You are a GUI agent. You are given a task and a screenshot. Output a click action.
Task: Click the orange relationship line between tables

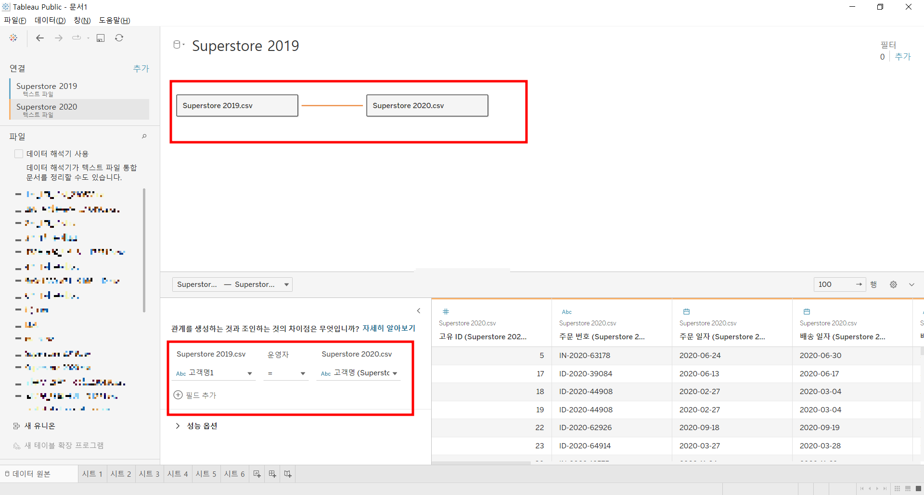click(x=332, y=106)
